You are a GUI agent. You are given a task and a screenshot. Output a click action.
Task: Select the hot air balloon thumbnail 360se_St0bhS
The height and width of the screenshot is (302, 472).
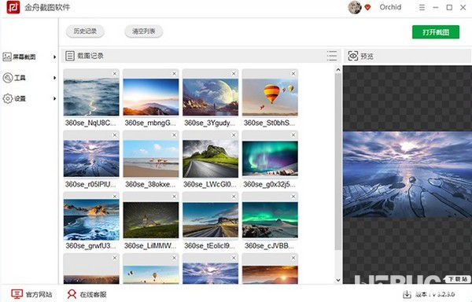270,98
